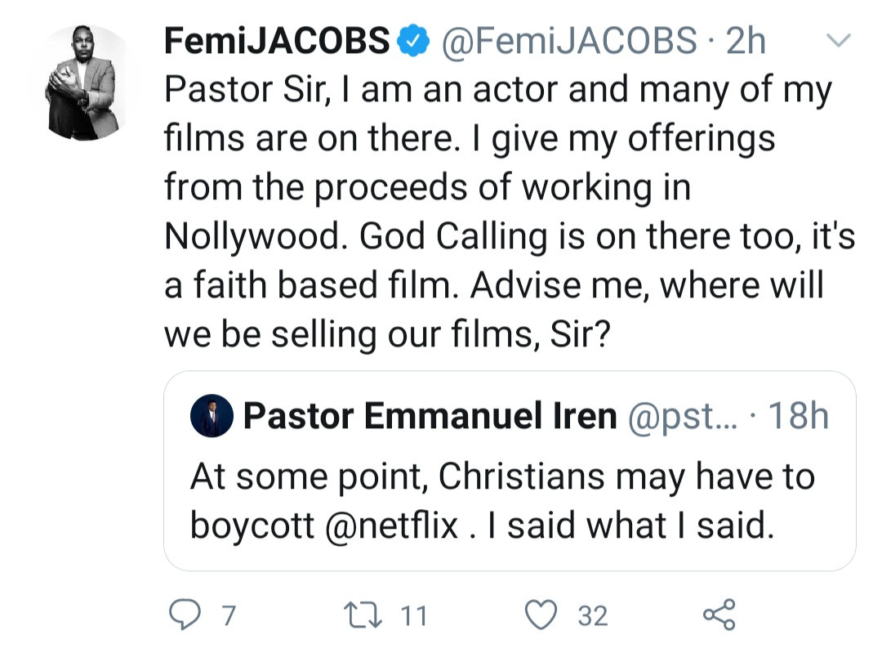Click the reply speech bubble icon
Image resolution: width=882 pixels, height=653 pixels.
point(185,615)
